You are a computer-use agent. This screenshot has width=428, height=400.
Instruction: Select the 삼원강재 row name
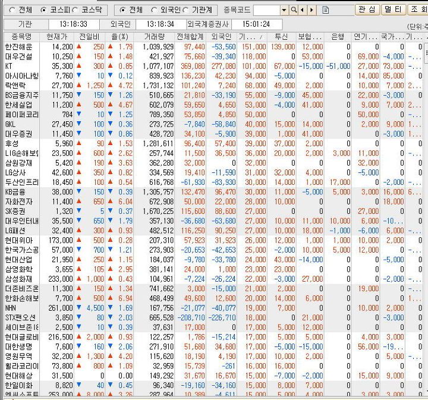[x=18, y=163]
